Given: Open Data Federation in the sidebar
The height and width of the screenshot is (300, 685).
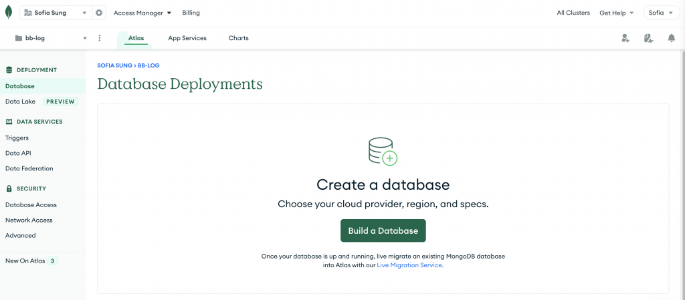Looking at the screenshot, I should point(29,168).
